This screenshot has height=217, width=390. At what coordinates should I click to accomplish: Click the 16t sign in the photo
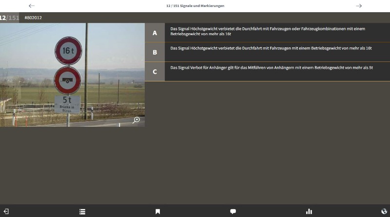click(x=68, y=51)
